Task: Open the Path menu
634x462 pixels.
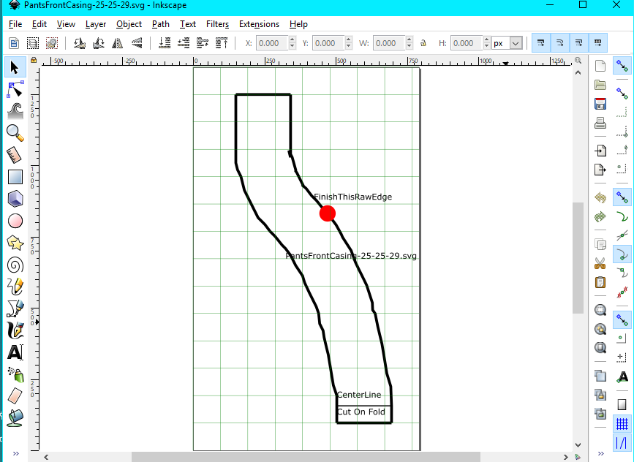Action: pyautogui.click(x=160, y=24)
